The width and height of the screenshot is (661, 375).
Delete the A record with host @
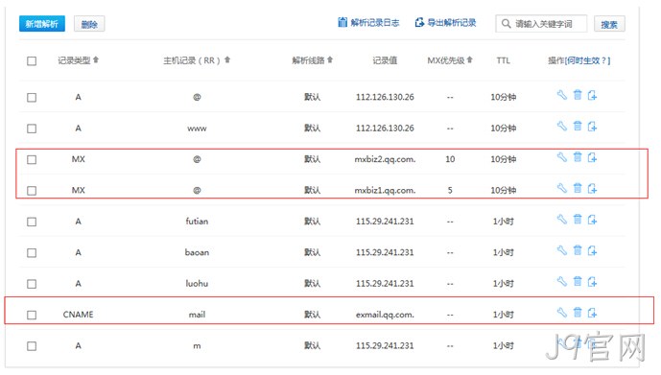tap(578, 95)
